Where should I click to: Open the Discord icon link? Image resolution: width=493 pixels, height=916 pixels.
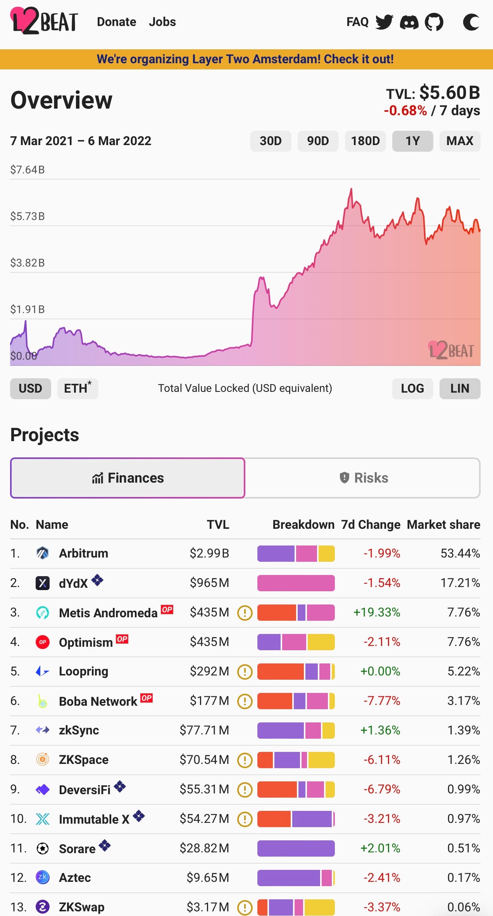point(409,22)
